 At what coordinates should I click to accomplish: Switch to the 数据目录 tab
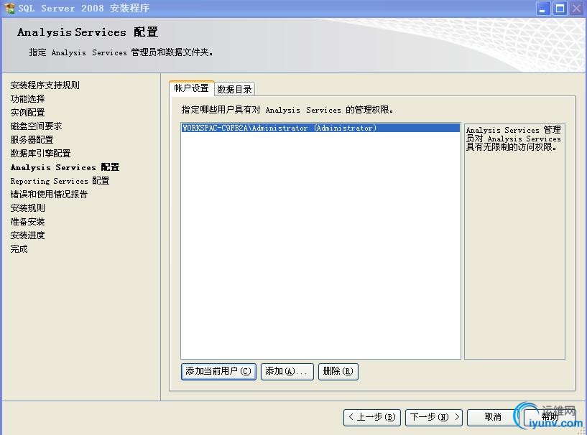pyautogui.click(x=235, y=89)
